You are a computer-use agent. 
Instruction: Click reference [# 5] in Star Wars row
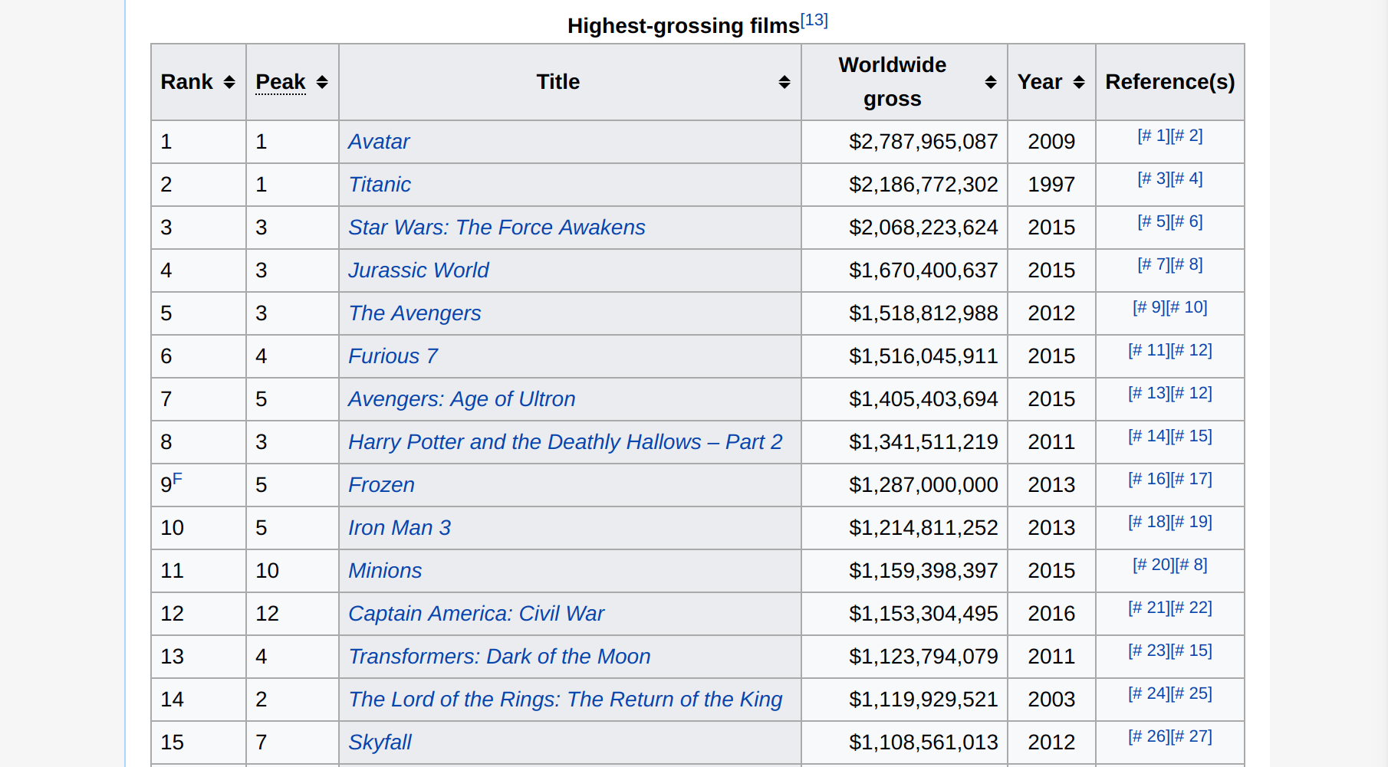[x=1153, y=221]
